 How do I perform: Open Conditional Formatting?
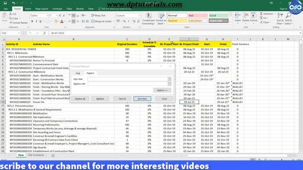coord(148,19)
